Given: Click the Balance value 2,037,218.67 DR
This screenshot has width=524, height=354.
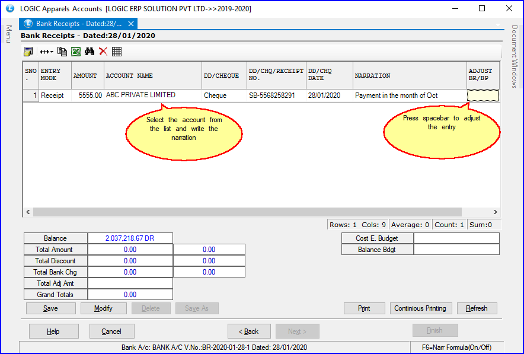Looking at the screenshot, I should point(130,238).
